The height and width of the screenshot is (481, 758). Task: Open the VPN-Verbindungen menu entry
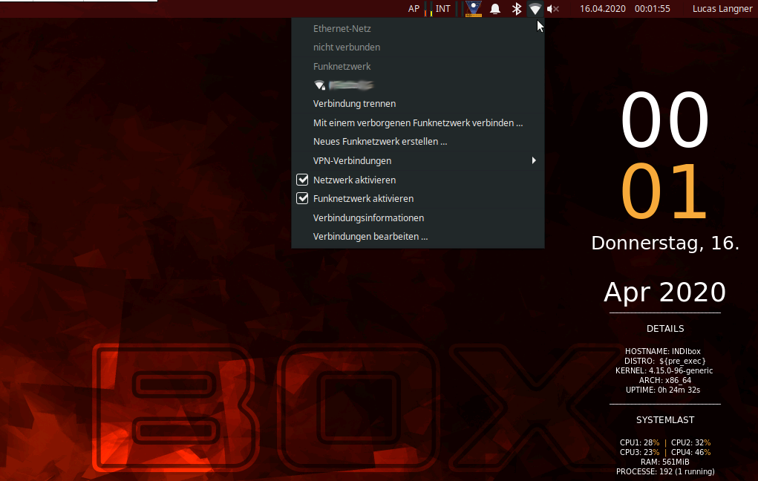352,161
